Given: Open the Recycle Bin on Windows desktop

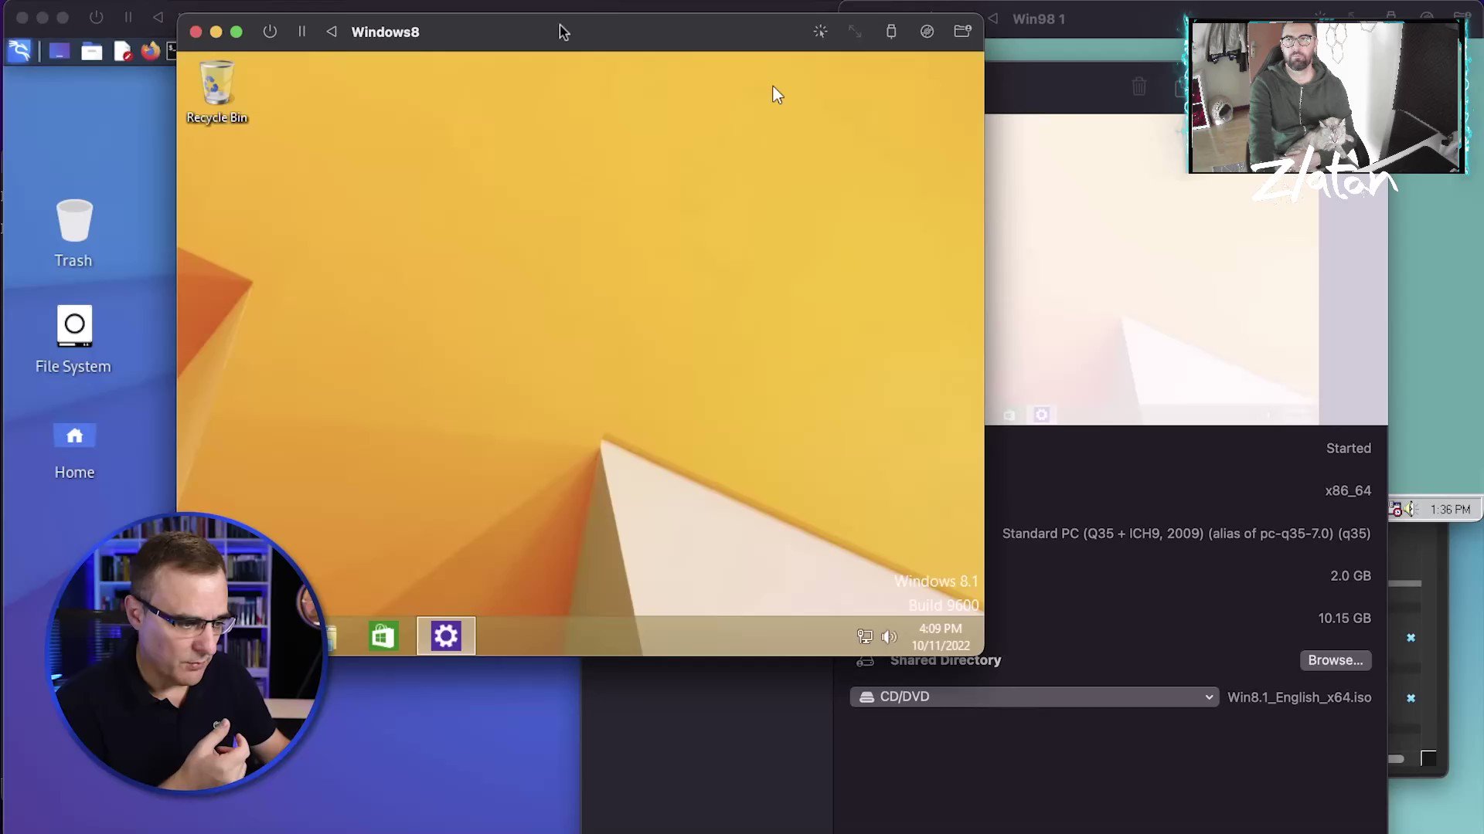Looking at the screenshot, I should (x=216, y=91).
